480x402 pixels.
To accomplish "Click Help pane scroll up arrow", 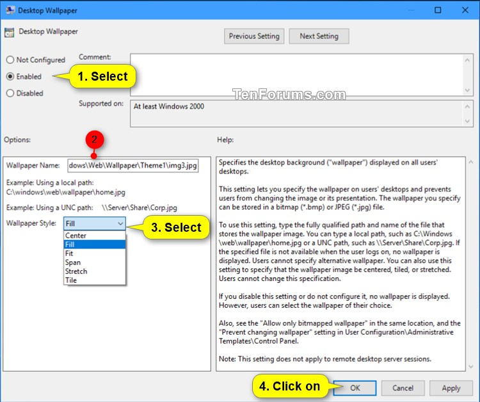I will (x=471, y=162).
